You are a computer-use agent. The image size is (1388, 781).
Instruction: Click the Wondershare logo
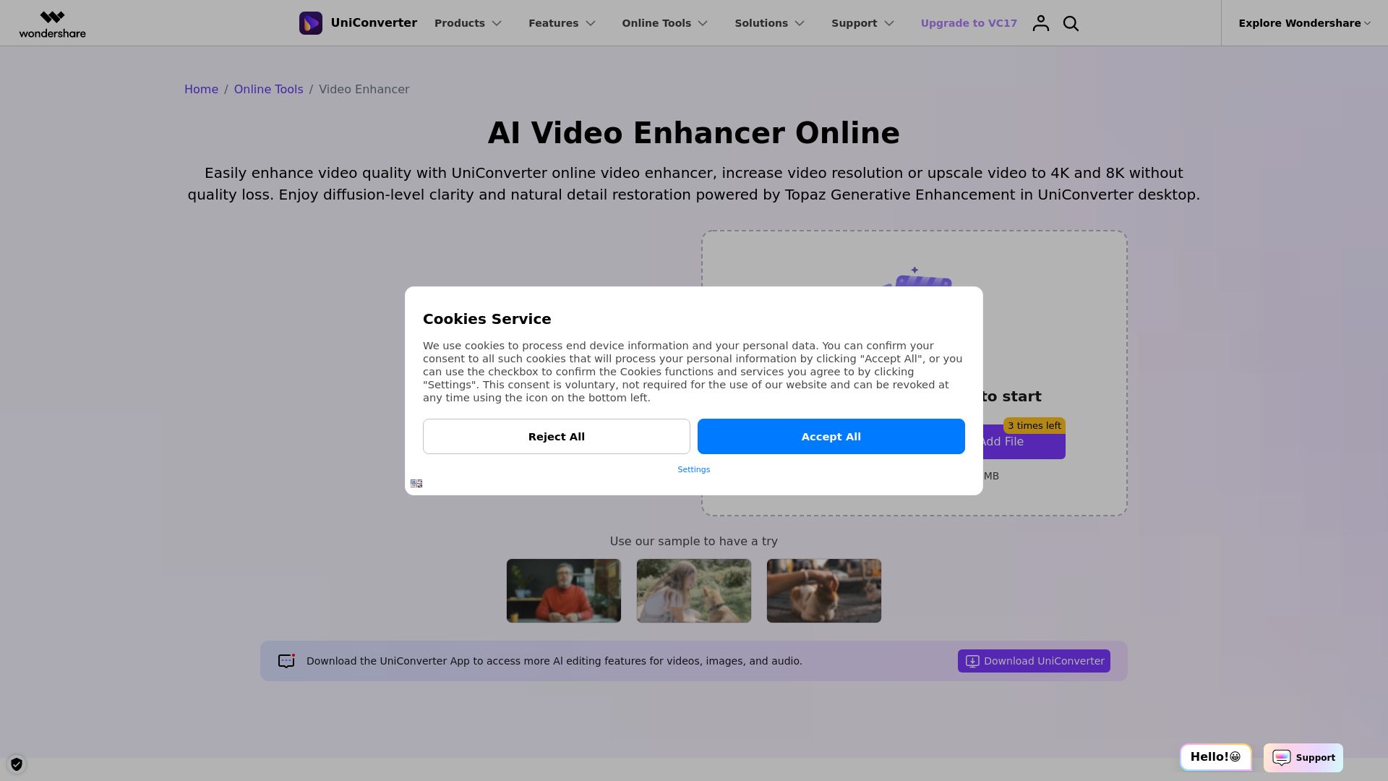click(52, 24)
